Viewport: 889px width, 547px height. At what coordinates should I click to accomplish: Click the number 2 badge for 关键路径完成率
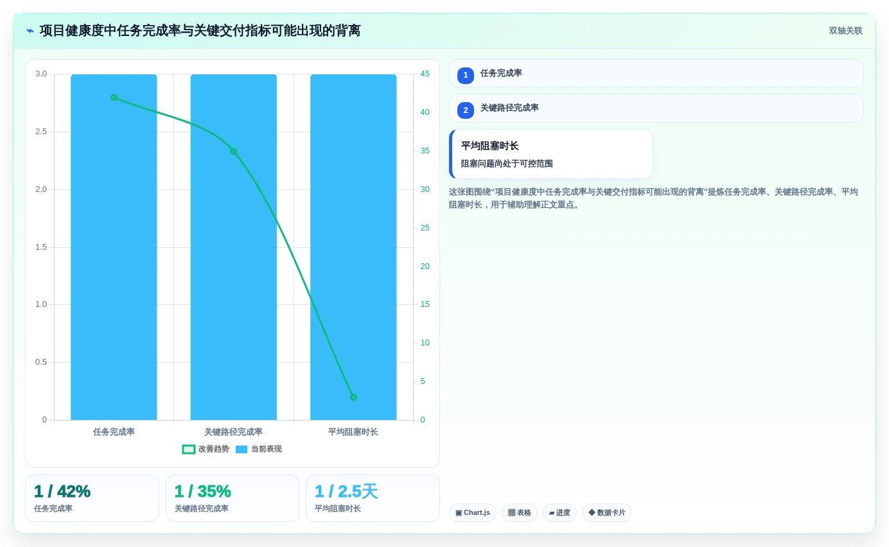466,110
